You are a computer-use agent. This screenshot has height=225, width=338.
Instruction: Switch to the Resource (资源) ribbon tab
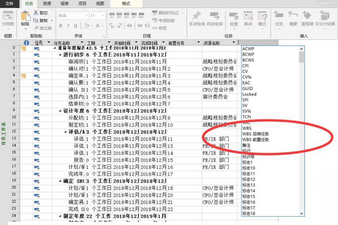pos(47,4)
